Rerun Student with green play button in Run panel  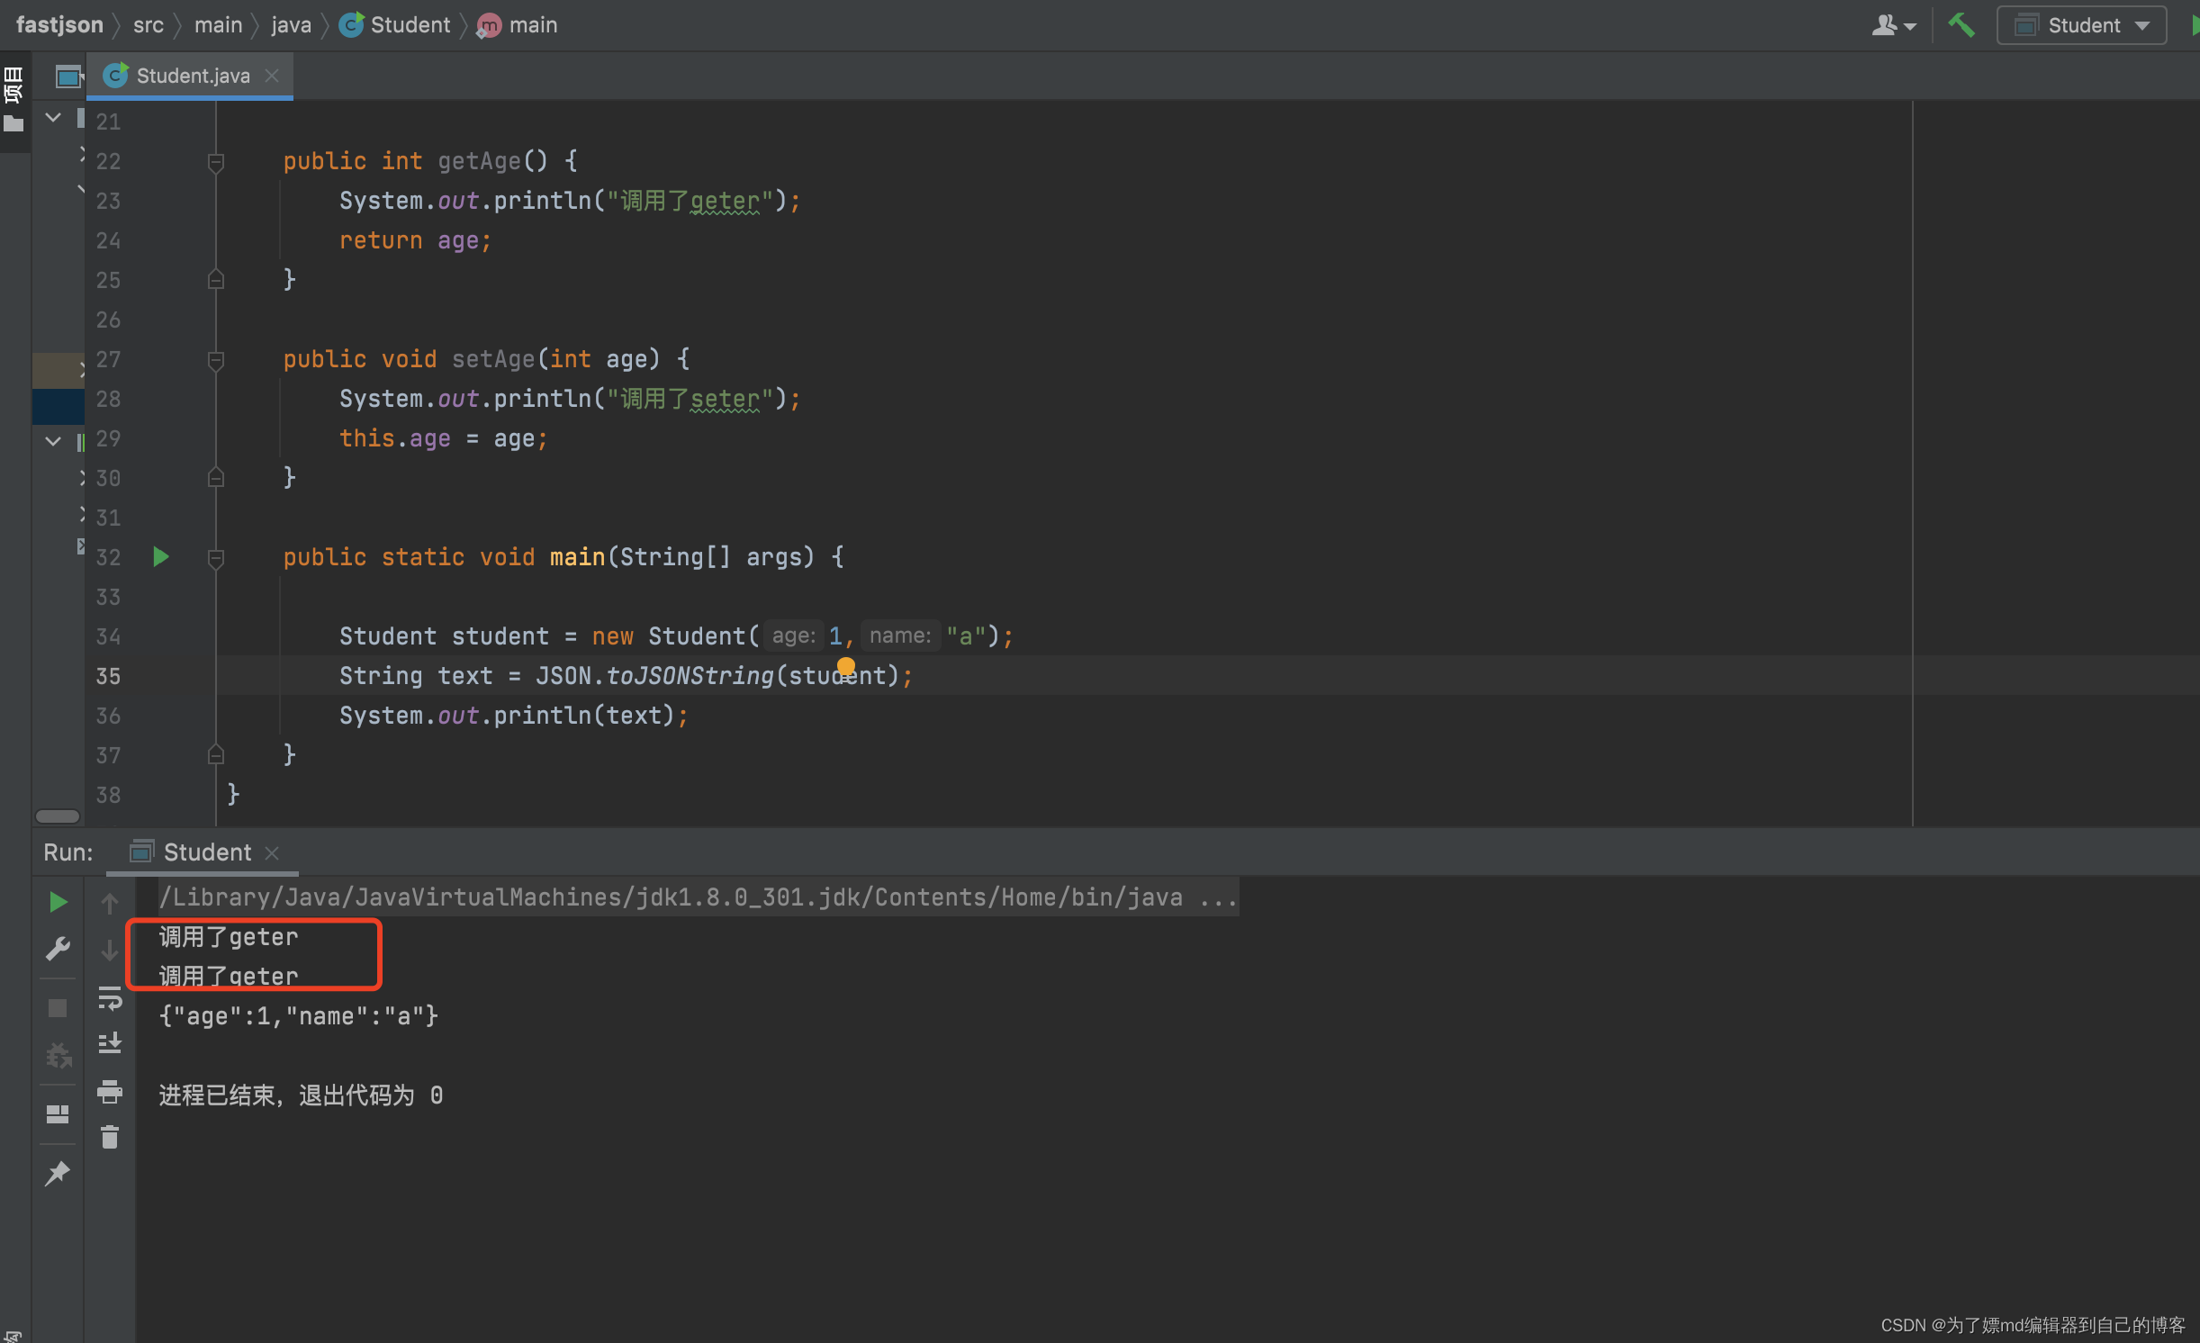click(58, 902)
